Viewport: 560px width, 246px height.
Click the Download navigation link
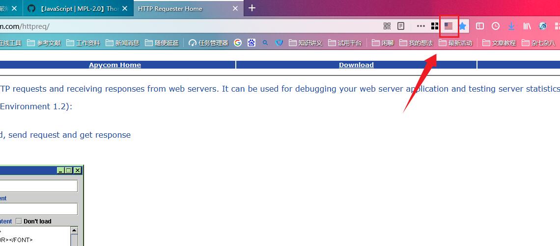(x=356, y=65)
